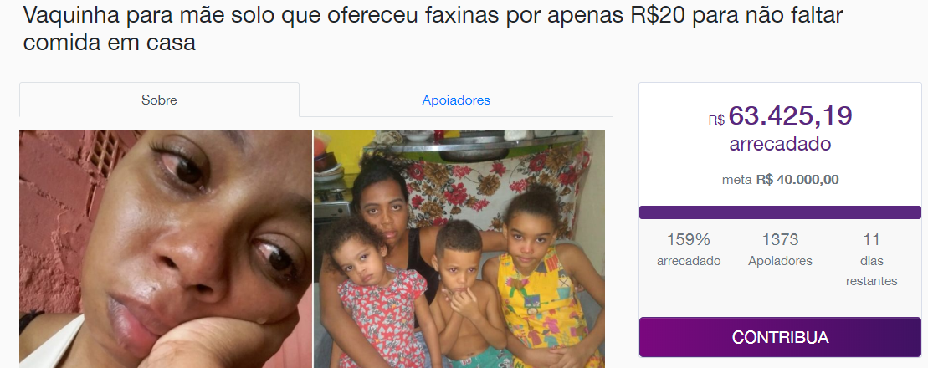Open the close-up photo of crying woman
The height and width of the screenshot is (368, 928).
166,249
